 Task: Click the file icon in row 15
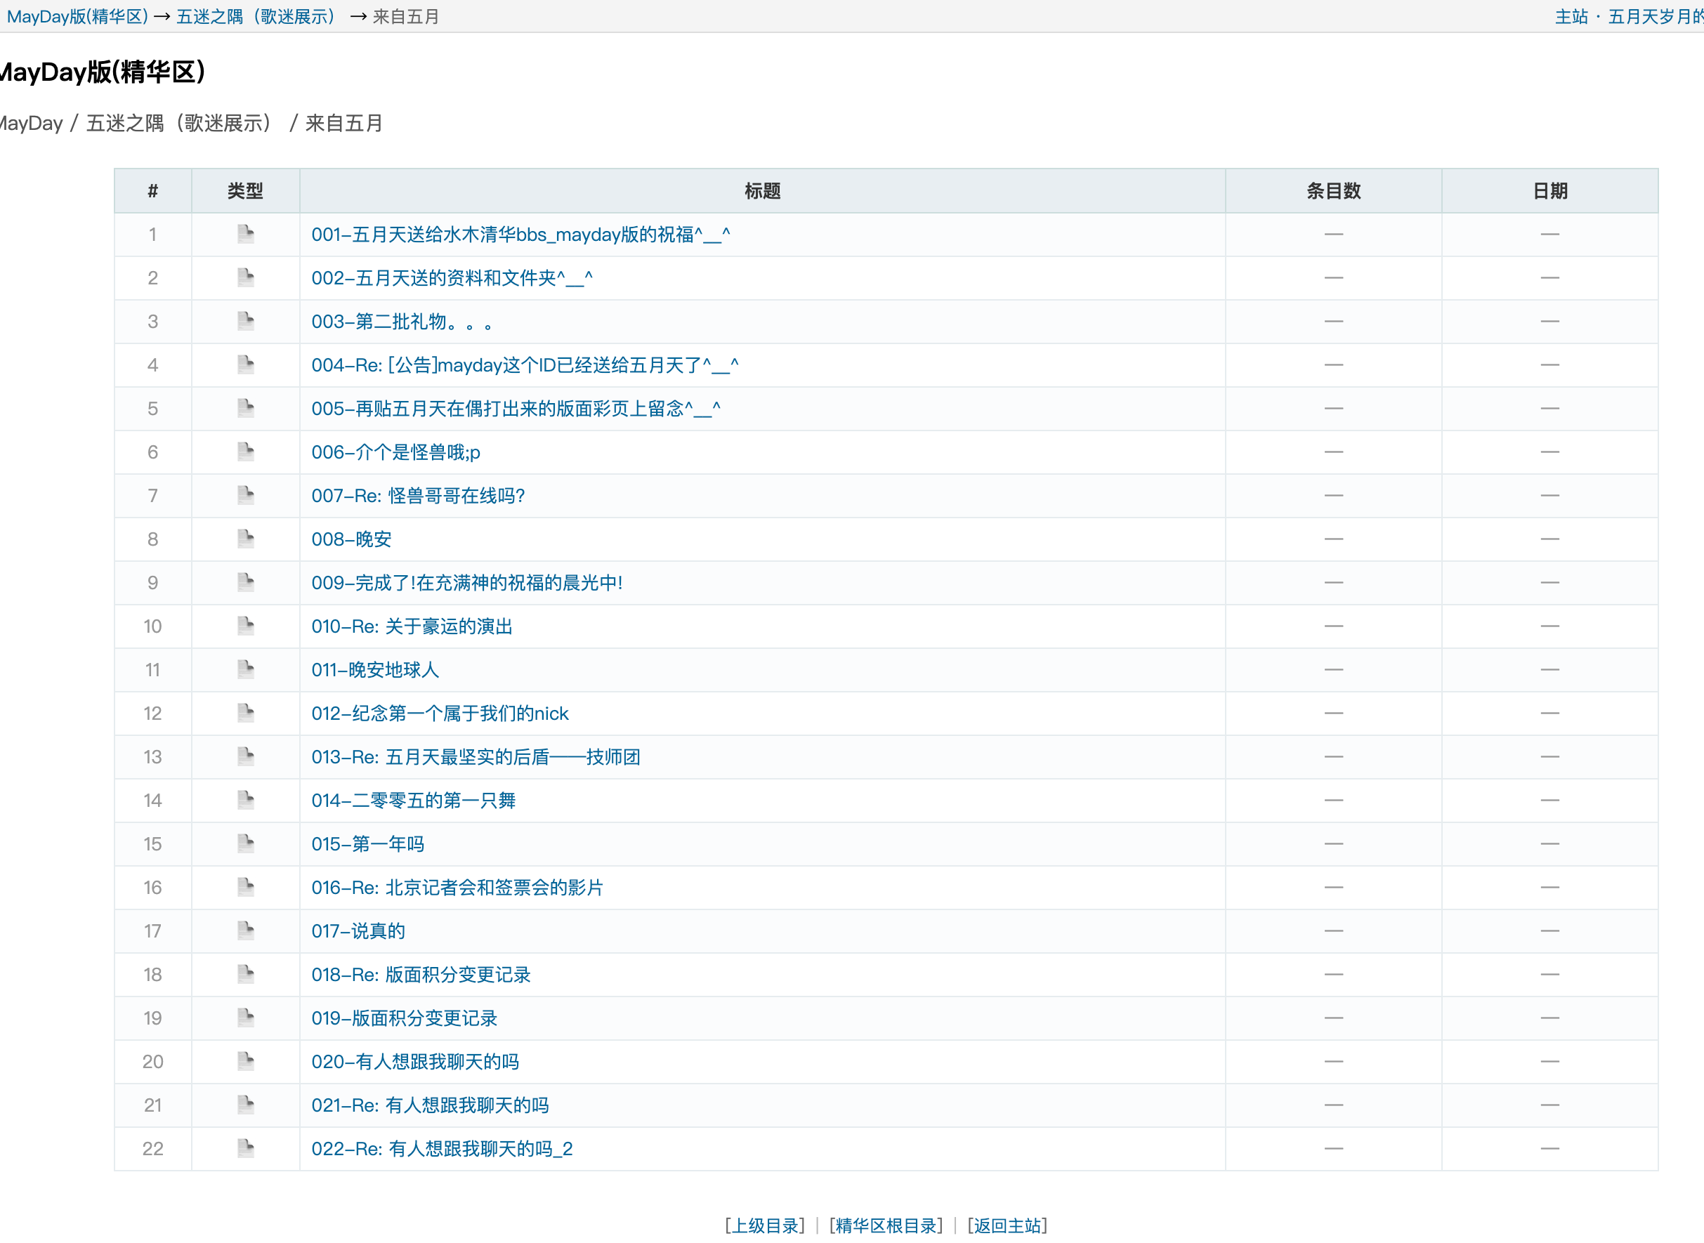coord(245,843)
